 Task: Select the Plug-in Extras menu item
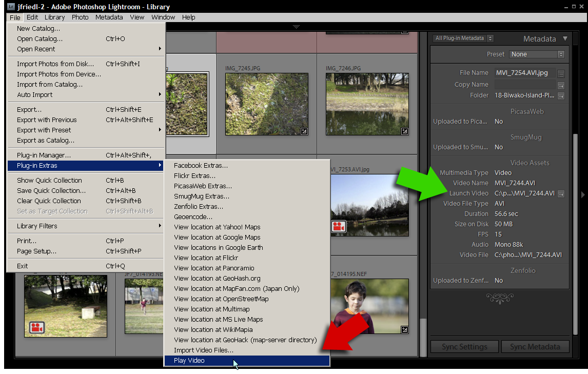click(86, 165)
